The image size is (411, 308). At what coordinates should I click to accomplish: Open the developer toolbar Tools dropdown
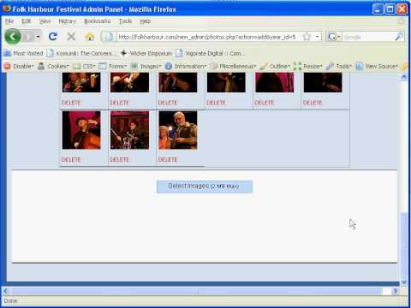click(x=343, y=66)
